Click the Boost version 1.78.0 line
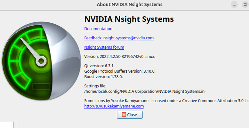Viewport: 249px width, 128px height. point(103,77)
